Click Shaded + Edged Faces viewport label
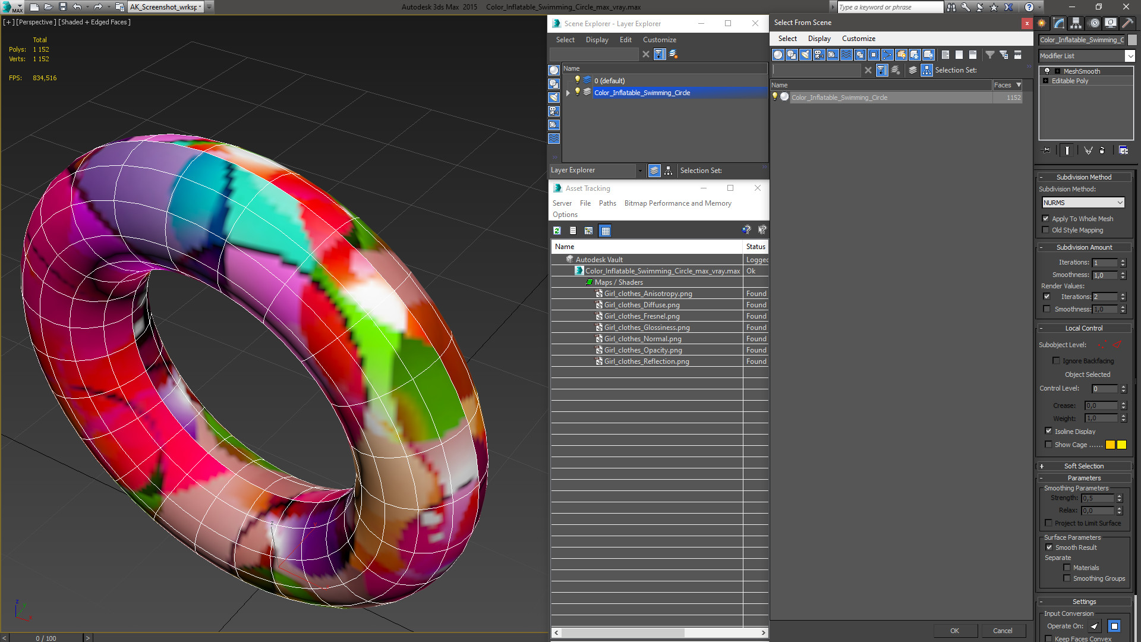Image resolution: width=1141 pixels, height=642 pixels. (94, 22)
